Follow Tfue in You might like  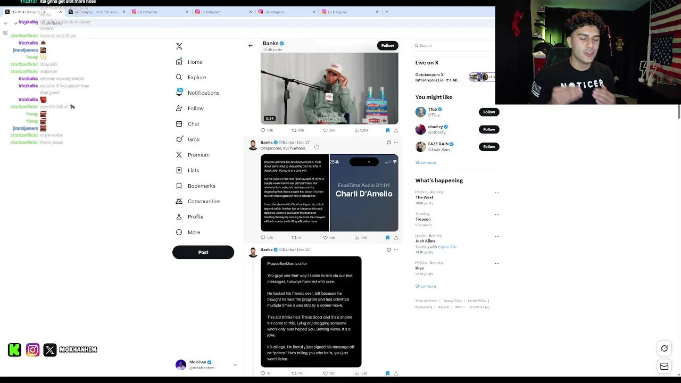[489, 112]
